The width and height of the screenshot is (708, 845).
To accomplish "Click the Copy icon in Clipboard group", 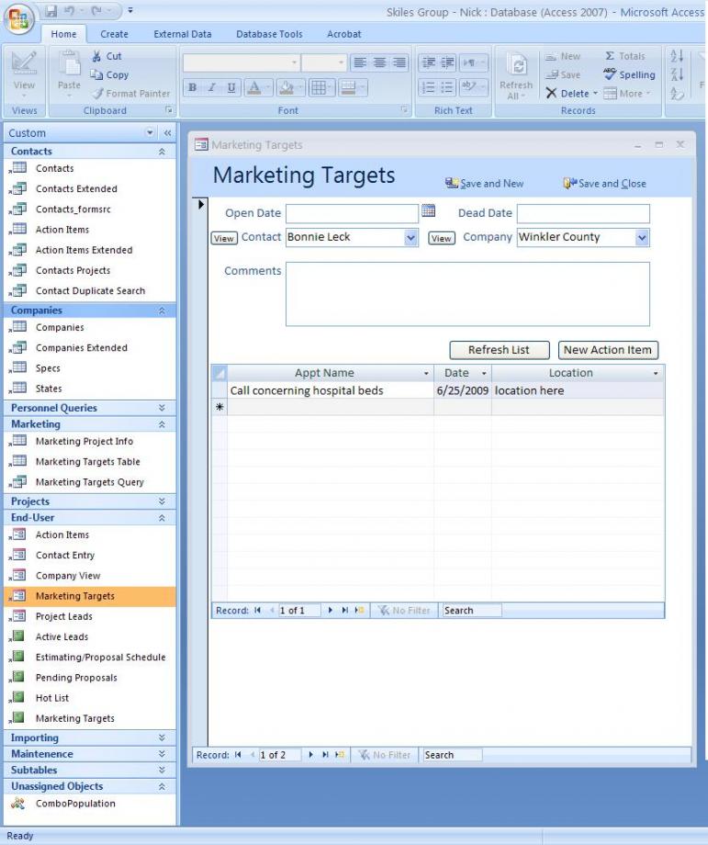I will (x=96, y=74).
